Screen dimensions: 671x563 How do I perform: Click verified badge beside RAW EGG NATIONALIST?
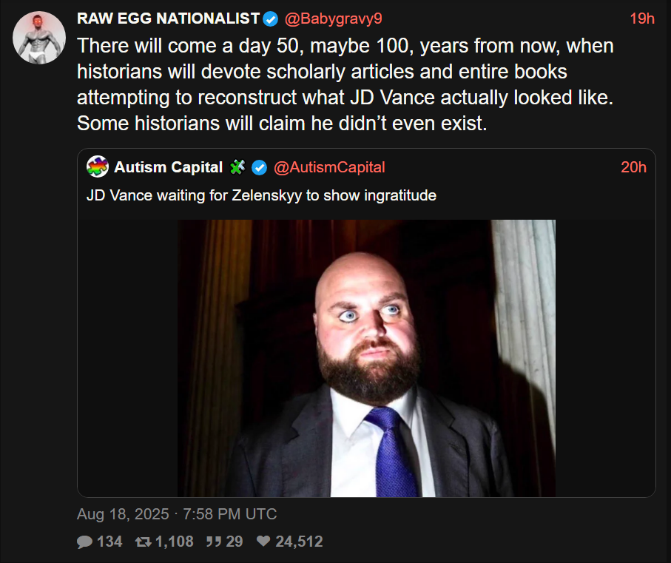point(271,19)
